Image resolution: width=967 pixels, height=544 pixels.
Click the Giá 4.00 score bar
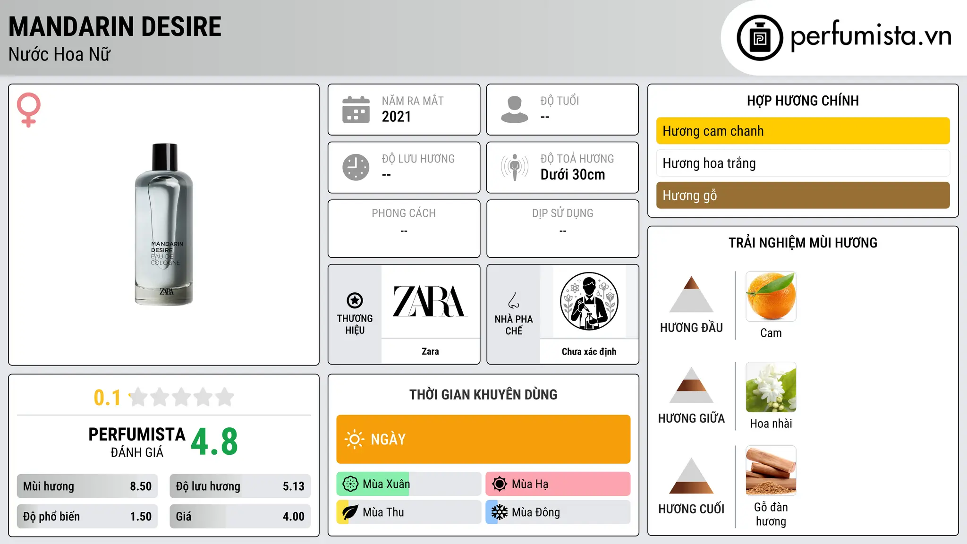click(x=240, y=517)
